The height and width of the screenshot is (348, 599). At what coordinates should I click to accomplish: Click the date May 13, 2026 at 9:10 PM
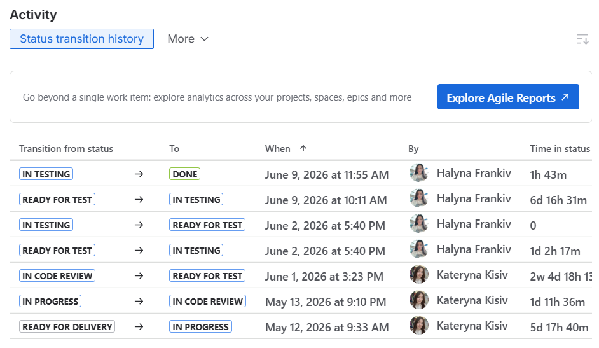point(326,302)
